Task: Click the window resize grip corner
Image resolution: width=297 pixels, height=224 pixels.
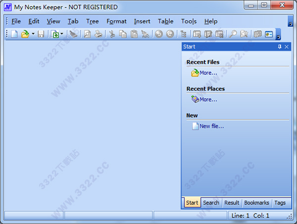Action: [x=289, y=217]
